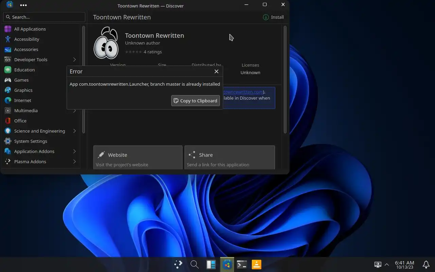Select the Accessibility category icon
435x272 pixels.
(8, 39)
